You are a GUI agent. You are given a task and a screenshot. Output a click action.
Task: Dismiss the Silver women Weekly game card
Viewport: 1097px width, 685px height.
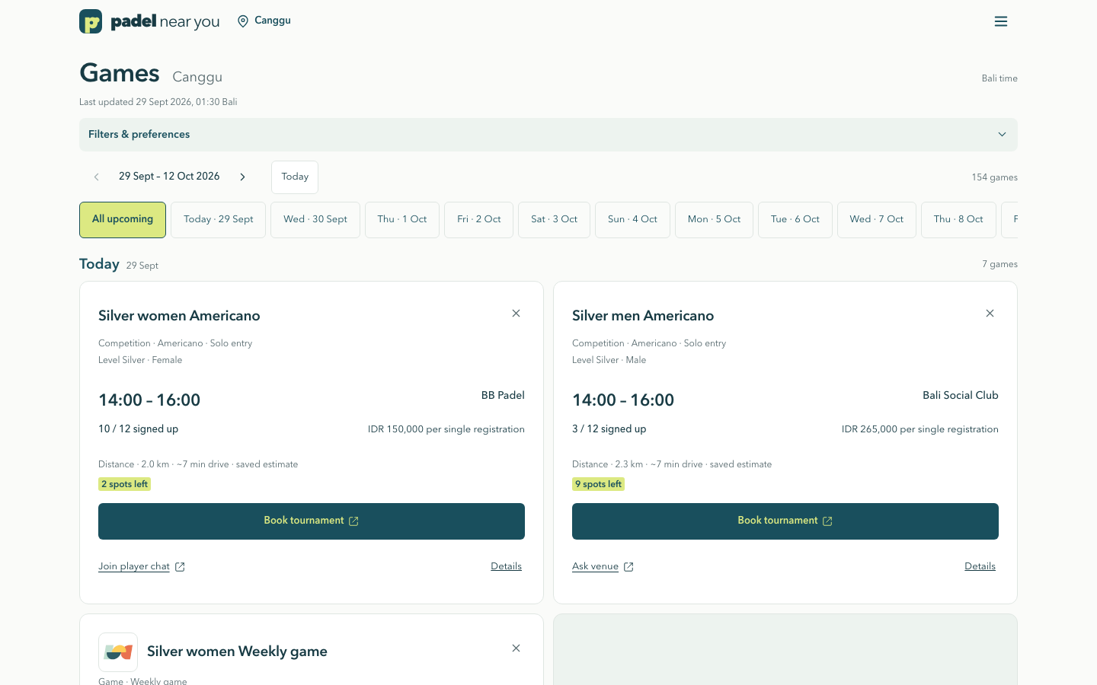516,648
